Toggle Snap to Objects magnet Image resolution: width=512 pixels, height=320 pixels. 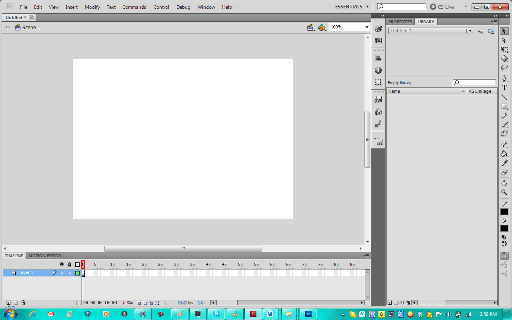tap(504, 255)
